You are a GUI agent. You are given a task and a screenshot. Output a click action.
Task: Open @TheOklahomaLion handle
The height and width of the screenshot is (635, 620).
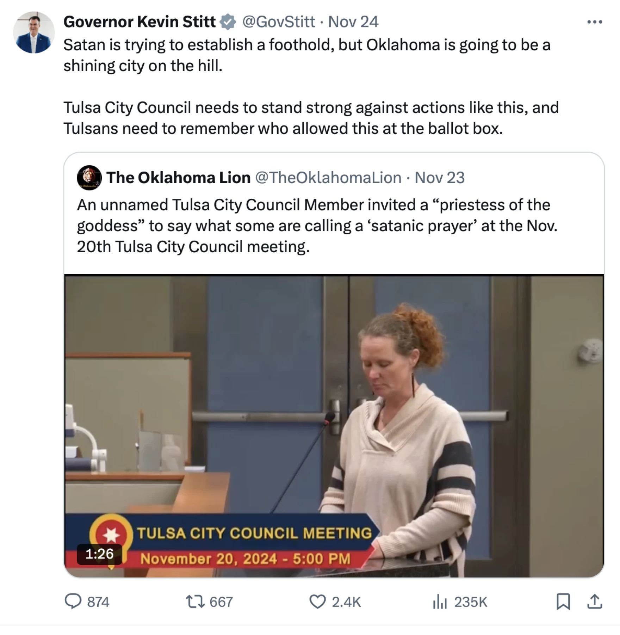click(x=328, y=178)
